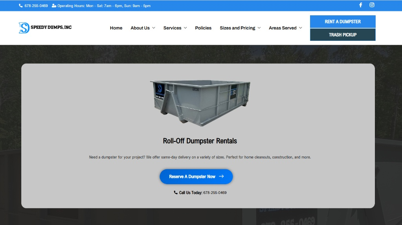Click the Roll-Off Dumpster Rentals heading
Screen dimensions: 402x225
point(200,141)
